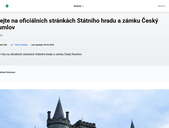Click the Last updated label
Screen dimensions: 169x128
click(37, 45)
